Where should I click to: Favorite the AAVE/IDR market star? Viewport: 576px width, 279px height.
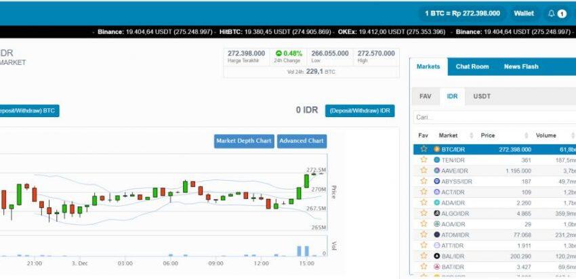coord(424,170)
